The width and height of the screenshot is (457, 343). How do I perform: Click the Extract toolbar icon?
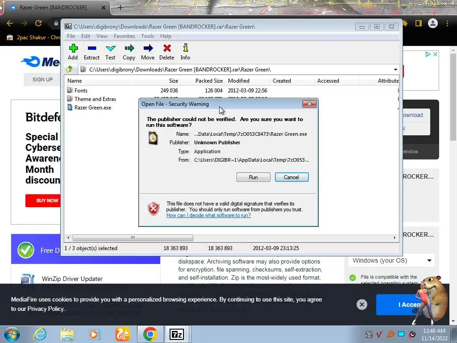point(91,52)
